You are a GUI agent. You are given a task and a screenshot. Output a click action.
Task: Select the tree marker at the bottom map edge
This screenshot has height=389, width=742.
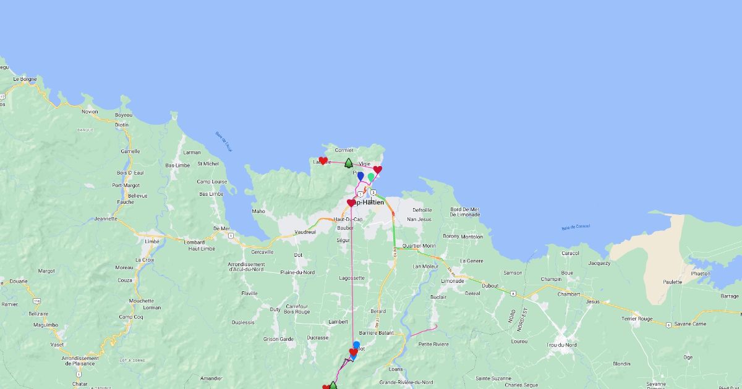point(333,385)
